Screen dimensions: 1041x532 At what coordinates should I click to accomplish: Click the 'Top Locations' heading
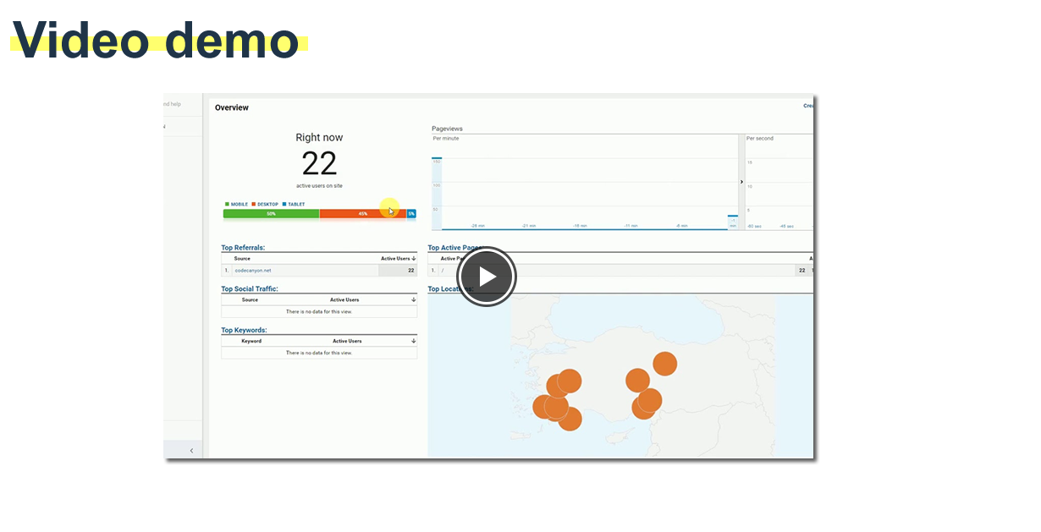449,289
